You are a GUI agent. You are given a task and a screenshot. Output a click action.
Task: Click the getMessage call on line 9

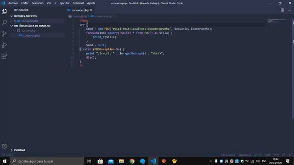pyautogui.click(x=134, y=53)
